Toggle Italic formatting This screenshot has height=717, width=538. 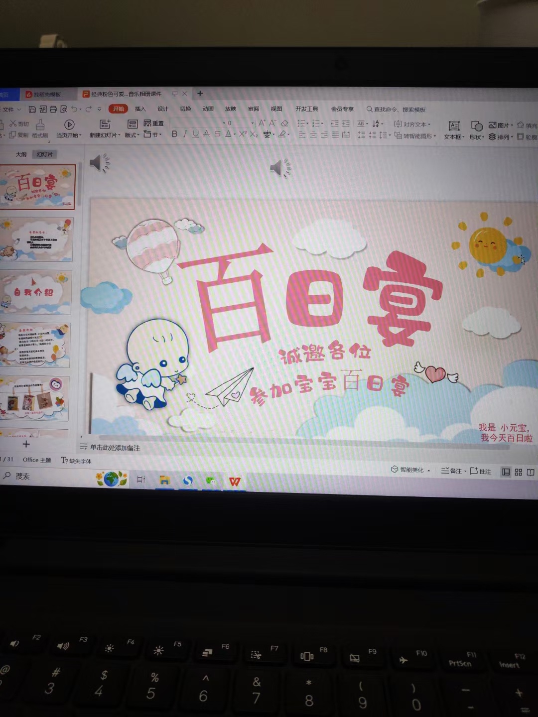pos(185,134)
